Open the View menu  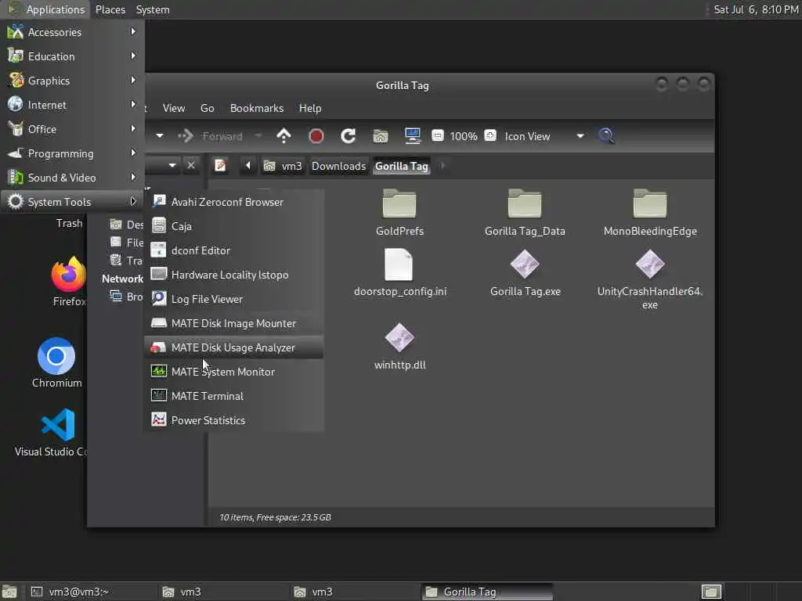click(174, 108)
